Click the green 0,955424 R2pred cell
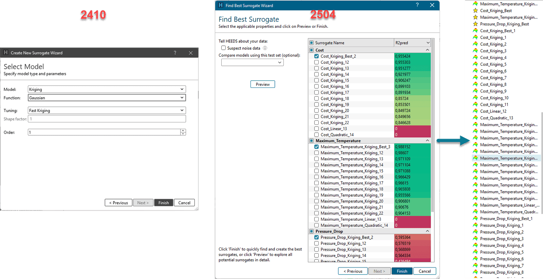The height and width of the screenshot is (279, 543). pos(412,56)
